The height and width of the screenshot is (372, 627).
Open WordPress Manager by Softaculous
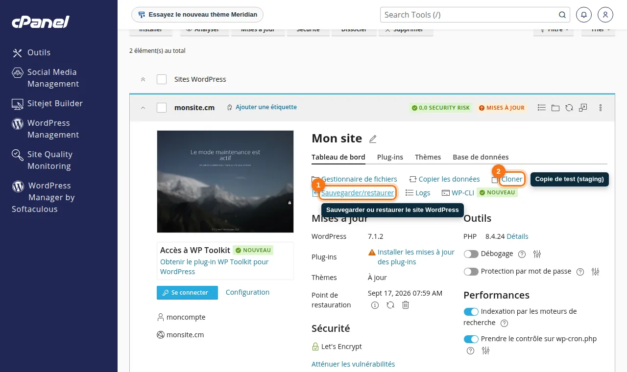43,197
